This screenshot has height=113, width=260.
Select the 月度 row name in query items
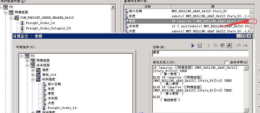click(132, 31)
